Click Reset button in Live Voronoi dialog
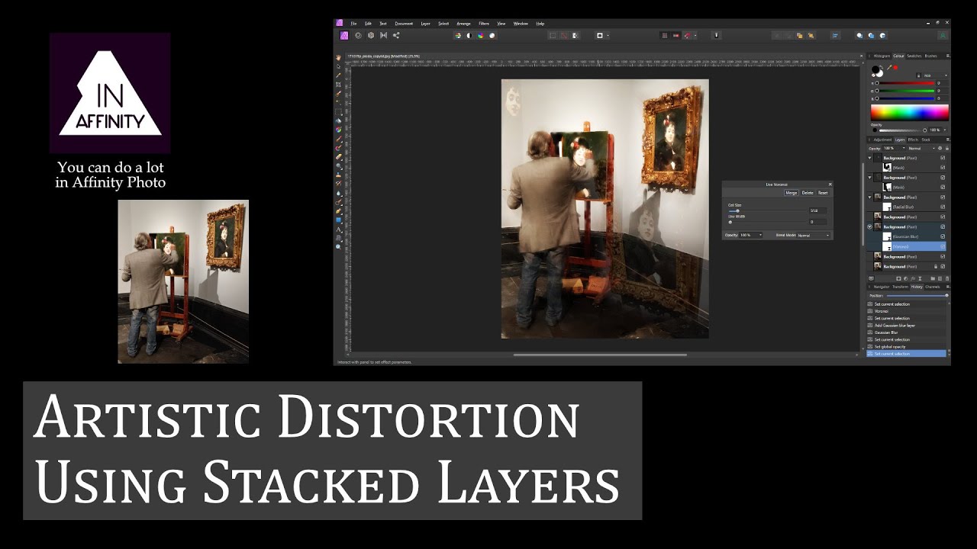977x549 pixels. [823, 193]
